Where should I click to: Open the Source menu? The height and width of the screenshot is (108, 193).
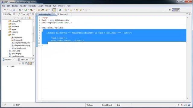point(15,6)
